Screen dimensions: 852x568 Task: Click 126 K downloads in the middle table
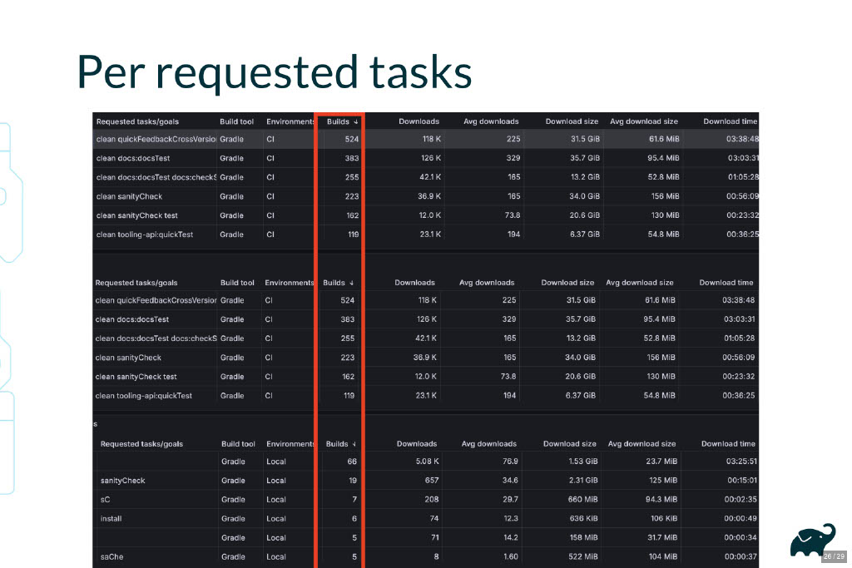pyautogui.click(x=426, y=319)
